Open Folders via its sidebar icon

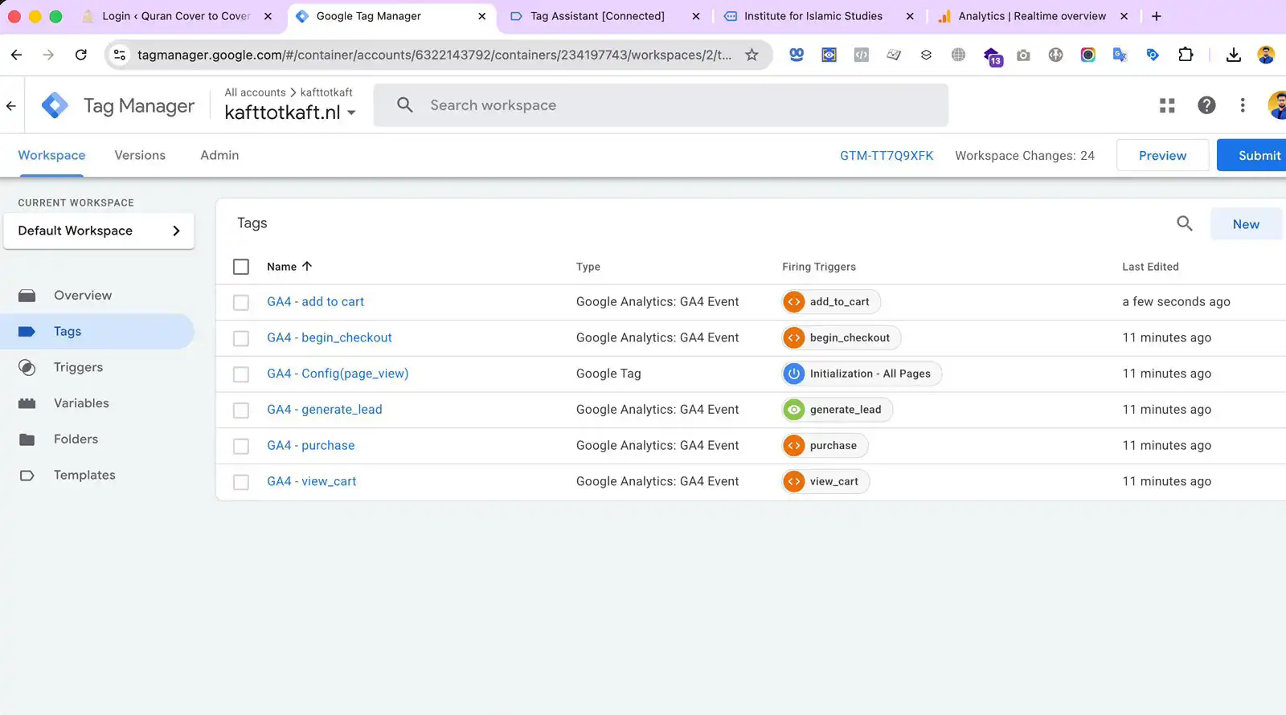point(27,439)
